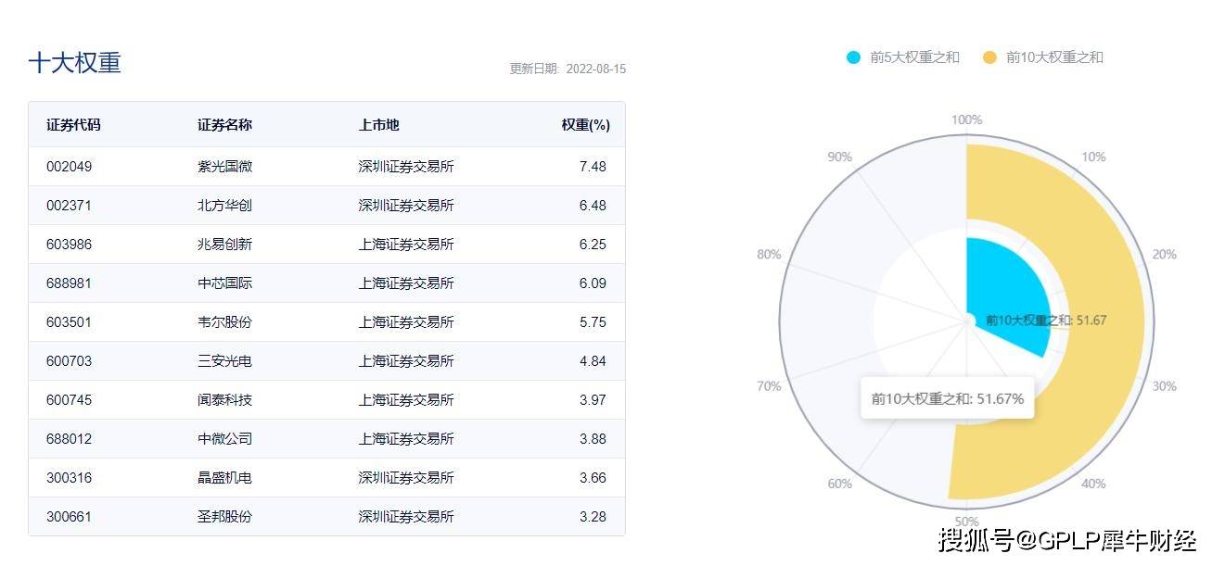Toggle the 前5大权重之和 legend item
Screen dimensions: 1225x566
(x=902, y=57)
